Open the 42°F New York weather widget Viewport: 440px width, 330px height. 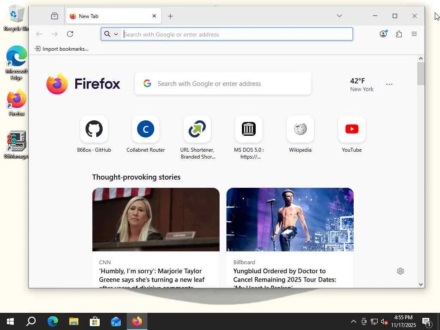pyautogui.click(x=361, y=85)
